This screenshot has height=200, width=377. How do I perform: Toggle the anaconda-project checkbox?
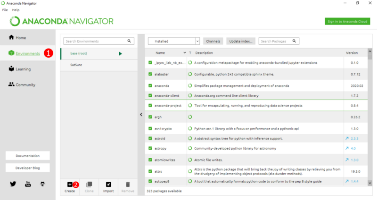150,105
